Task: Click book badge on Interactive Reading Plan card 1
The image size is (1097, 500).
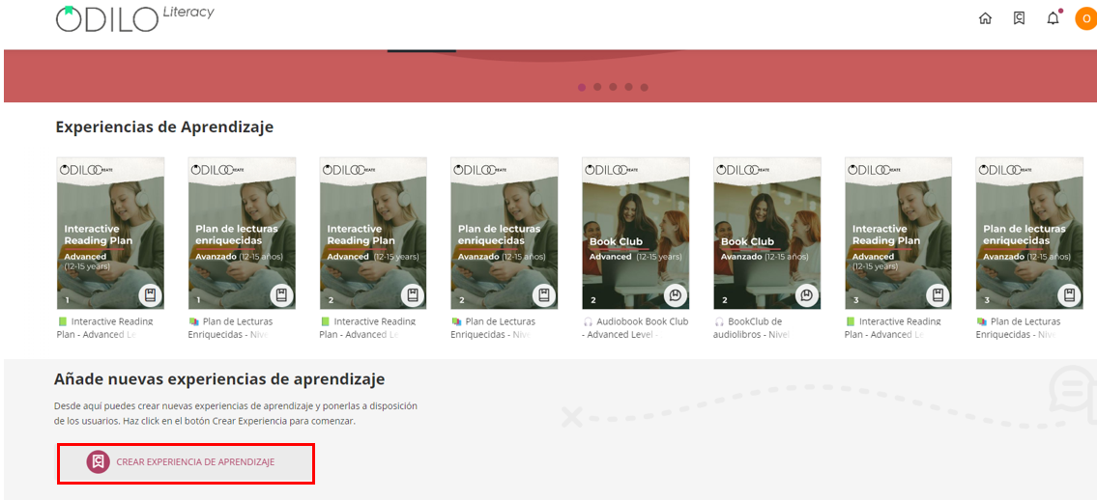Action: point(150,295)
